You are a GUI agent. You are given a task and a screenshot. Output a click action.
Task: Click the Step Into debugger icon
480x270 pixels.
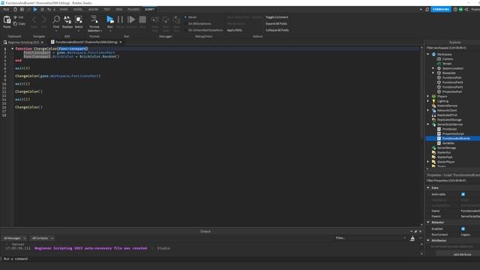click(x=155, y=20)
